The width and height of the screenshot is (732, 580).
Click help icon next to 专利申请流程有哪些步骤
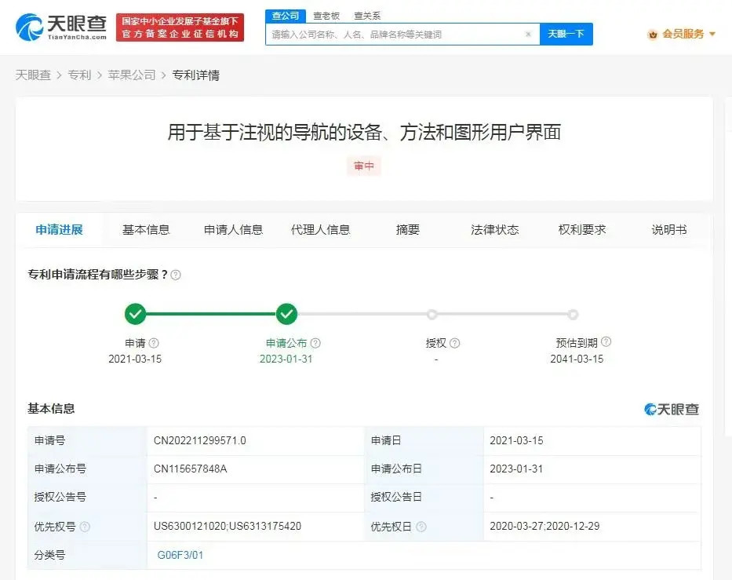(x=176, y=275)
